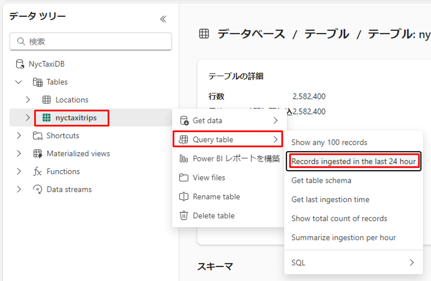Click the nyctaxitrips table icon
This screenshot has height=281, width=431.
click(x=46, y=118)
